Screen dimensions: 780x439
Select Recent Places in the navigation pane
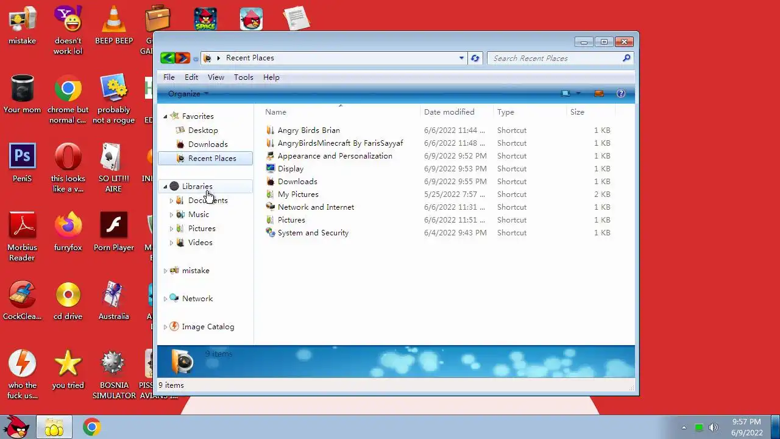205,159
